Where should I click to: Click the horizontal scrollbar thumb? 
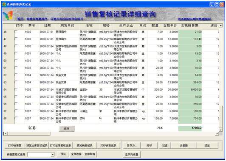[29, 133]
